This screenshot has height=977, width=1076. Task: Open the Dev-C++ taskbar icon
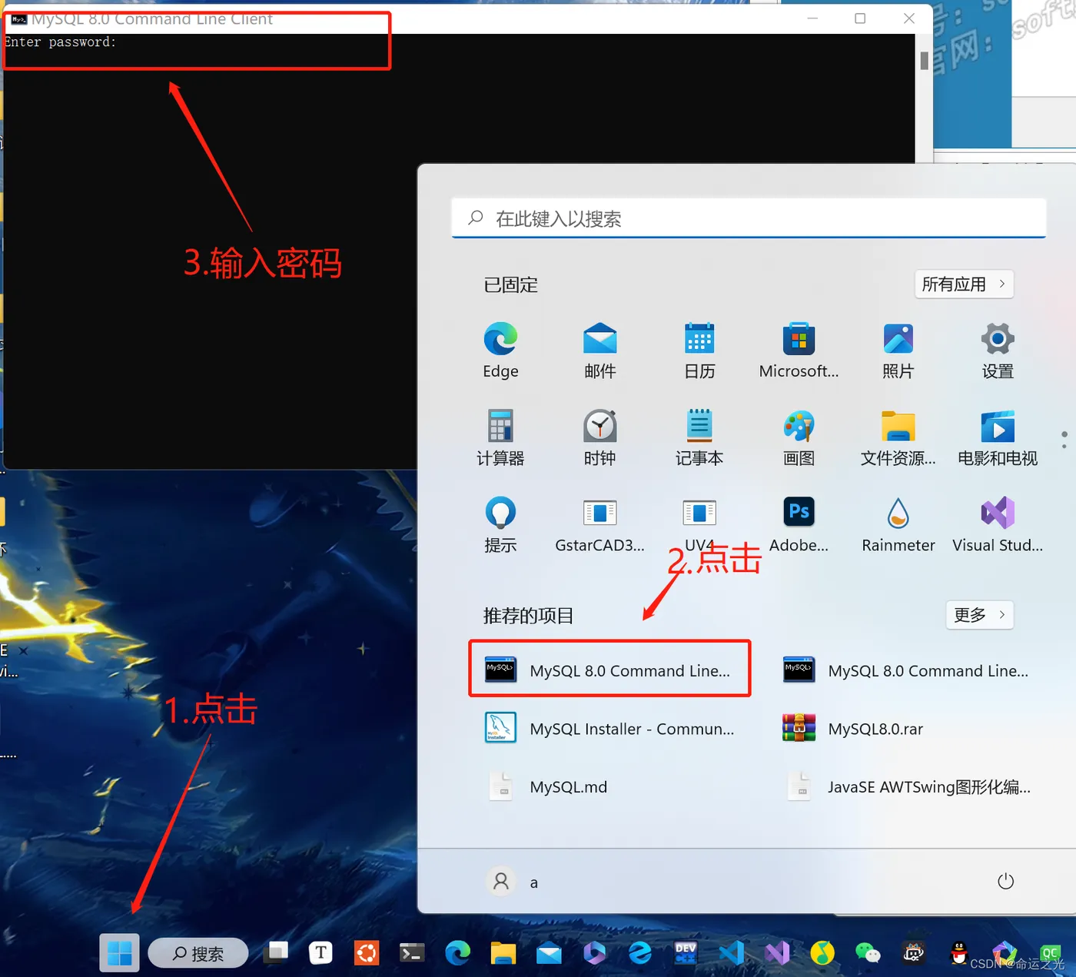[x=686, y=953]
